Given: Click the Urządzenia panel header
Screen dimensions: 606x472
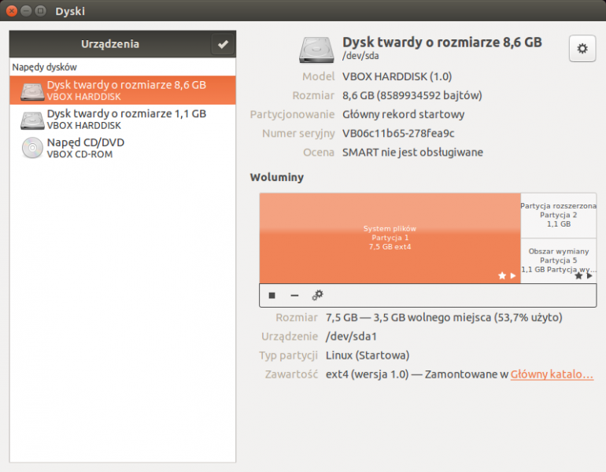Looking at the screenshot, I should point(109,44).
